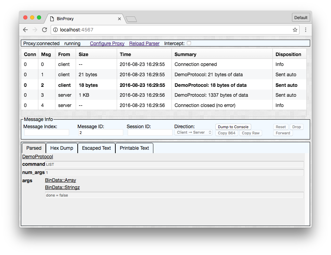Bookmark the page with the star icon
331x255 pixels.
tap(295, 30)
